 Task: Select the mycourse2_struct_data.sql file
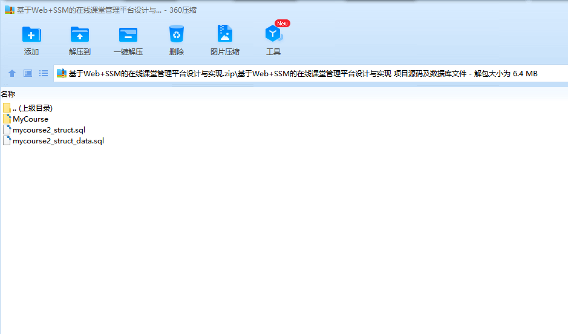pos(53,140)
